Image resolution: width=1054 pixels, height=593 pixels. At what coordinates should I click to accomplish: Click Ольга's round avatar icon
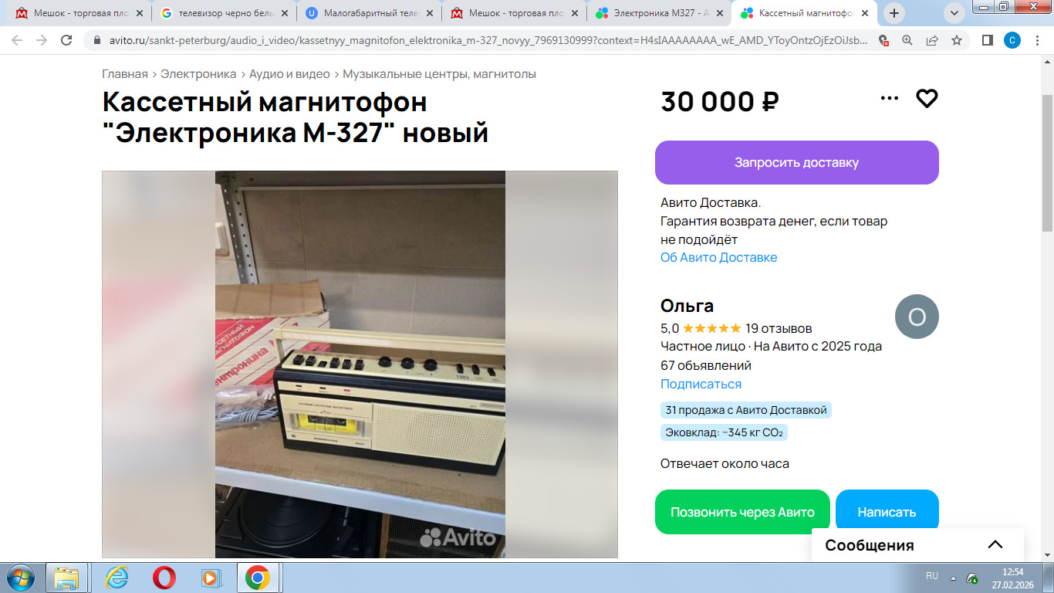click(917, 317)
